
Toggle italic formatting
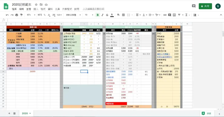(102, 15)
